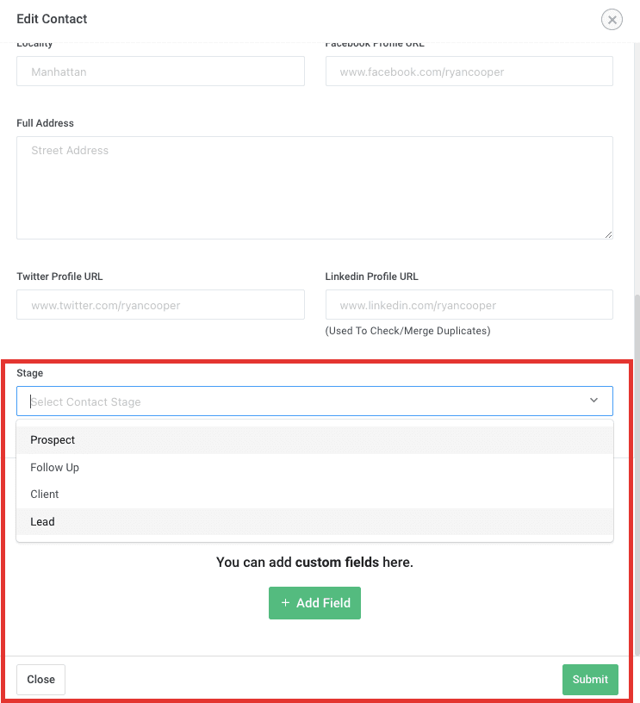Image resolution: width=640 pixels, height=703 pixels.
Task: Click the Twitter Profile URL input
Action: click(x=160, y=304)
